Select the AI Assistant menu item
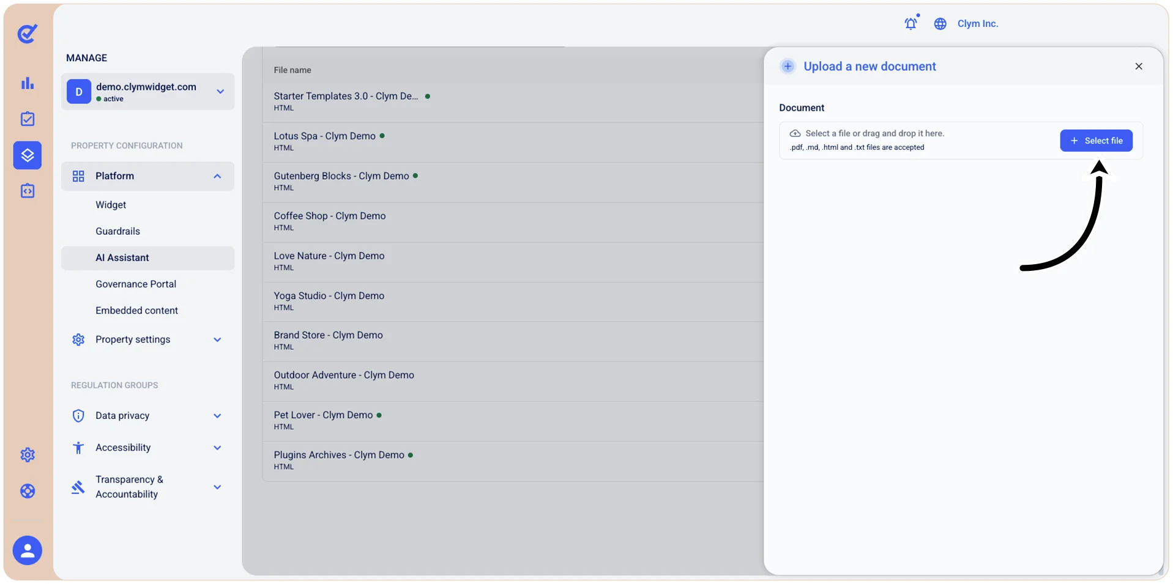1173x584 pixels. [x=147, y=258]
